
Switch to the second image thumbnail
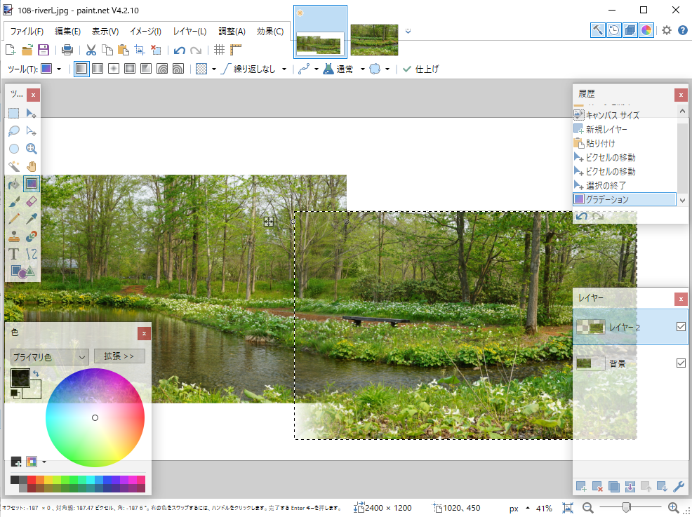click(x=374, y=40)
